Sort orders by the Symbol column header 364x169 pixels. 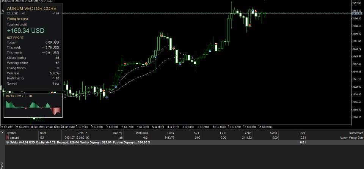pyautogui.click(x=11, y=133)
